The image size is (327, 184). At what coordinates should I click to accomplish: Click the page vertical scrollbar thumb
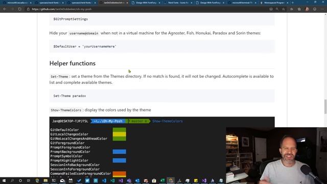tap(325, 107)
